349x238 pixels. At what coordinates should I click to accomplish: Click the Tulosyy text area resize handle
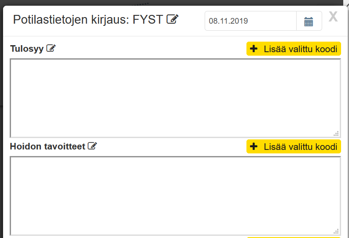click(x=336, y=134)
